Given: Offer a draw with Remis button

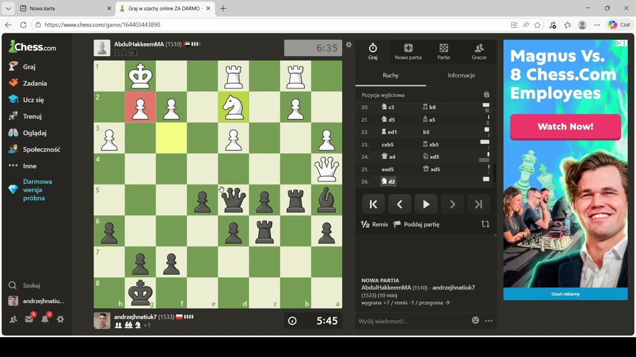Looking at the screenshot, I should pos(374,224).
